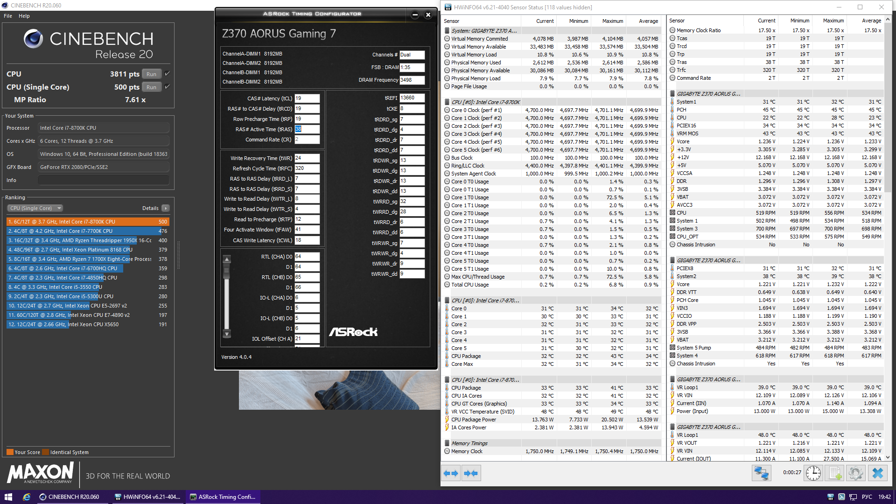Open HWiNFO network remote monitoring icon

coord(761,473)
